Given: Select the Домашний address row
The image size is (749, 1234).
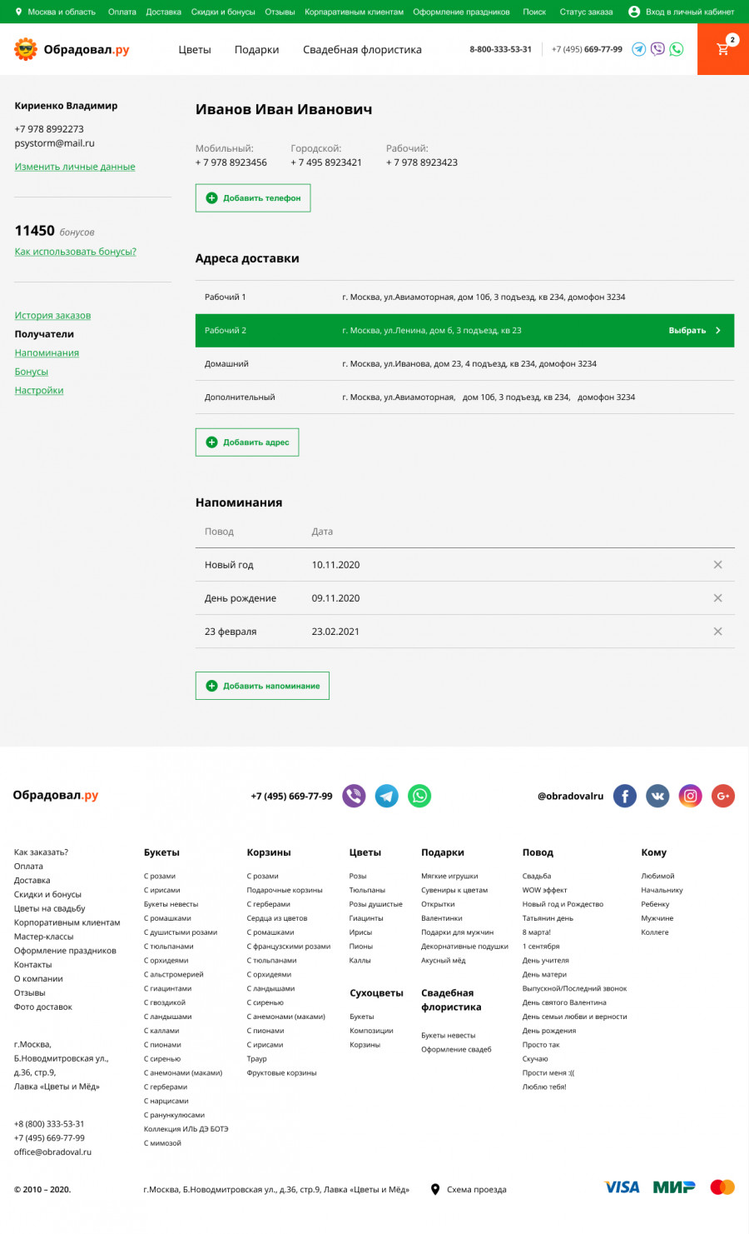Looking at the screenshot, I should (464, 364).
